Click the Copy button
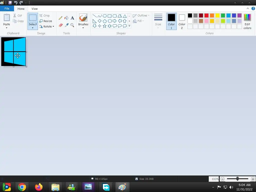256x192 pixels. pyautogui.click(x=18, y=21)
